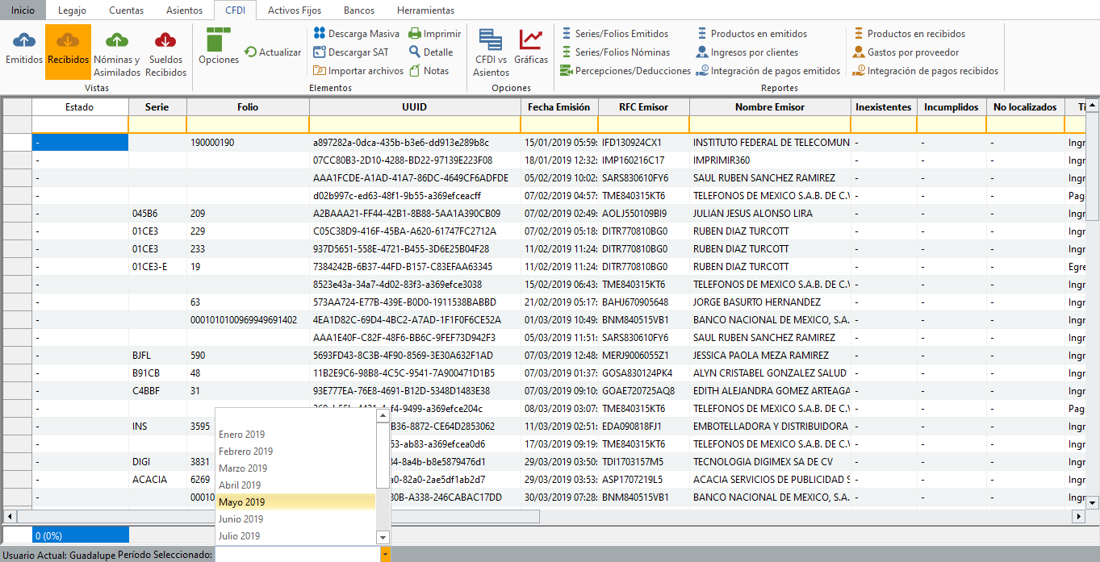Choose Febrero 2019 from dropdown list
Image resolution: width=1100 pixels, height=562 pixels.
click(246, 452)
